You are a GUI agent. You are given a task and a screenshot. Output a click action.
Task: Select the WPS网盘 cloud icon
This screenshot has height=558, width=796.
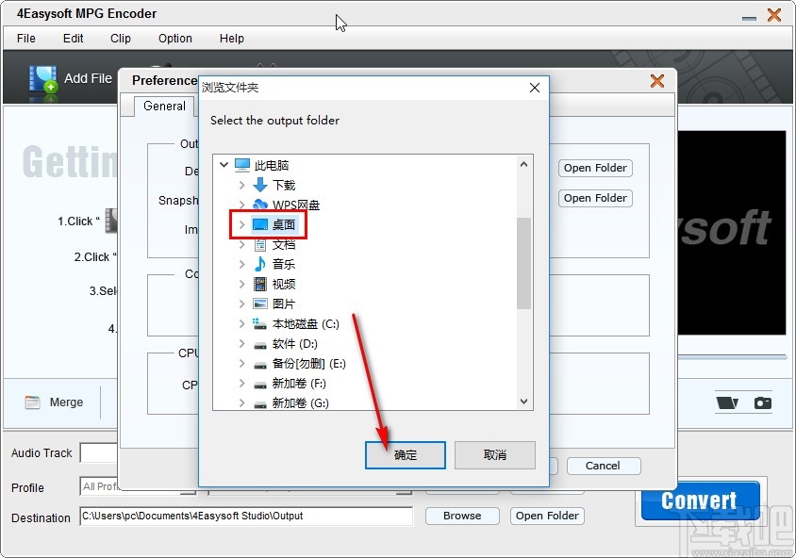tap(260, 205)
